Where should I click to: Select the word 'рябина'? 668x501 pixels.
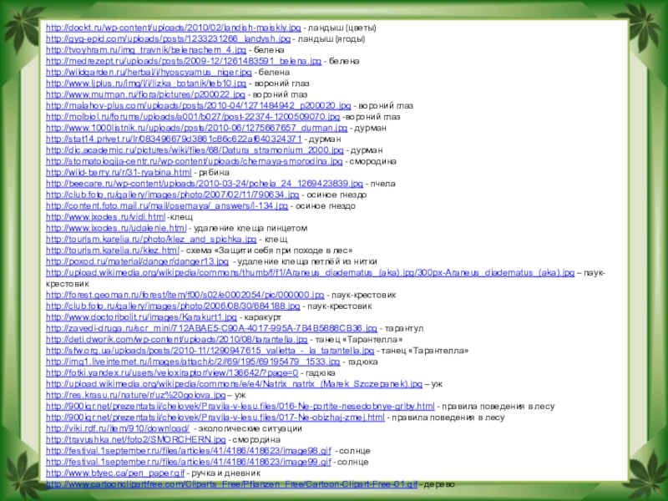click(214, 172)
